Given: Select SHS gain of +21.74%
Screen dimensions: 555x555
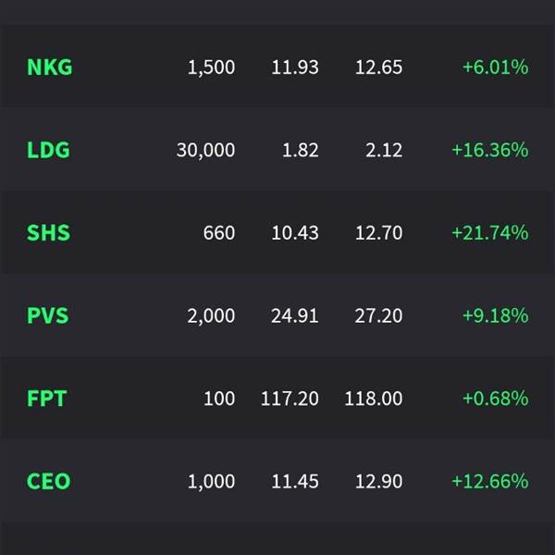Looking at the screenshot, I should click(x=490, y=232).
